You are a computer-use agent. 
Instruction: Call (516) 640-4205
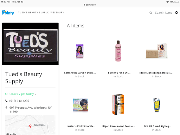click(x=19, y=101)
